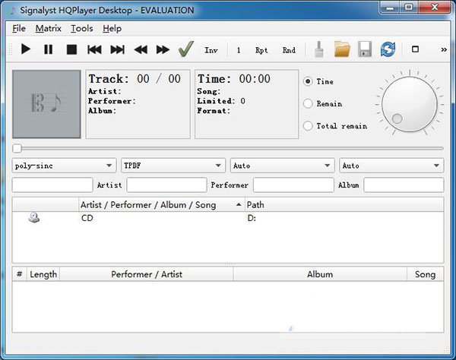
Task: Click the Performer / Artist playlist column header
Action: [x=146, y=274]
